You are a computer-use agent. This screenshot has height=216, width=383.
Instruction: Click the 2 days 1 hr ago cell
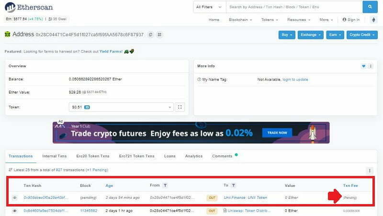click(x=119, y=211)
